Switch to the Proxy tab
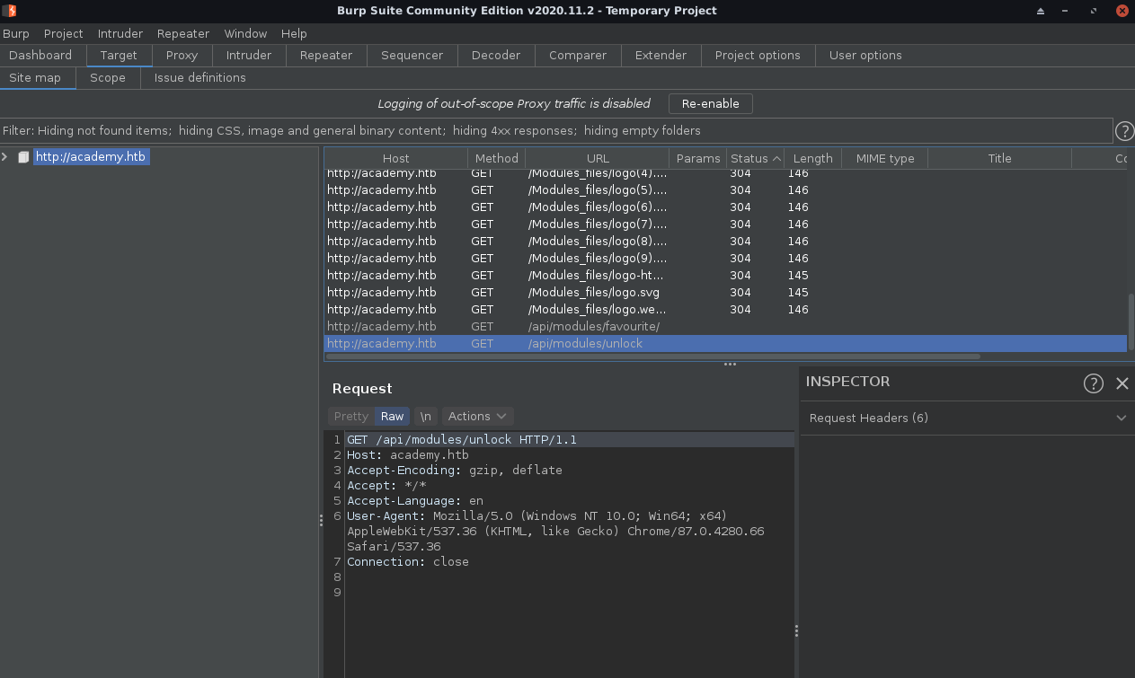 [182, 55]
